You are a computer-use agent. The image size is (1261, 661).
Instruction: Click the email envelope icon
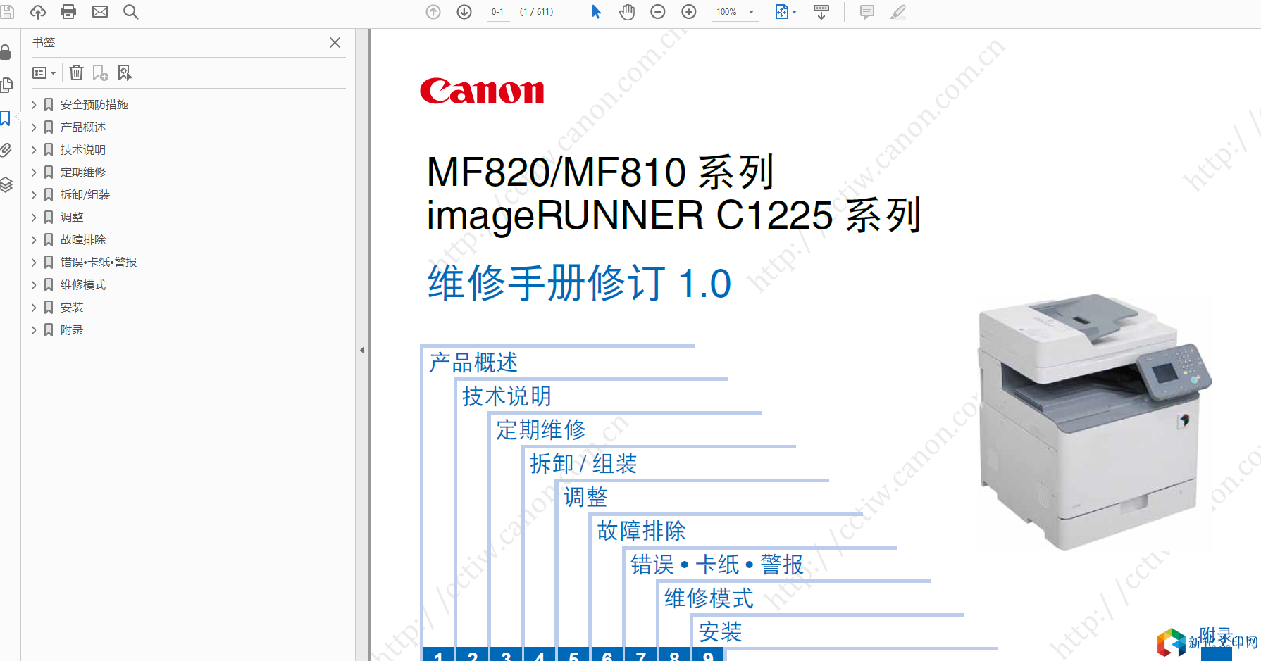pyautogui.click(x=100, y=12)
